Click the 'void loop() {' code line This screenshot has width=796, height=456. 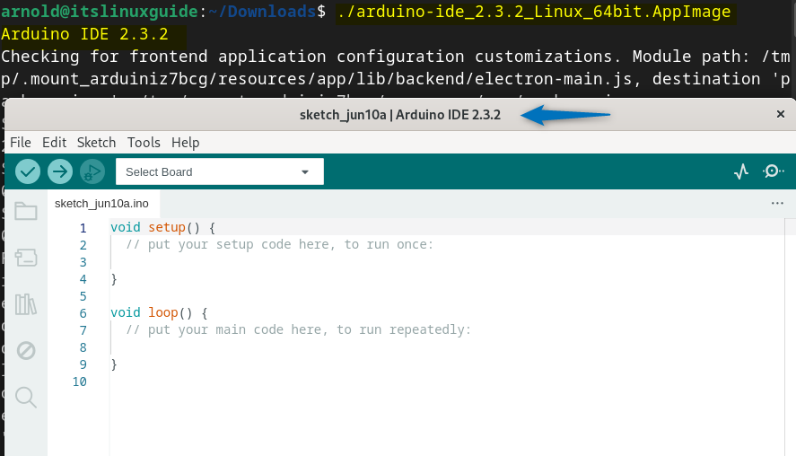tap(160, 312)
